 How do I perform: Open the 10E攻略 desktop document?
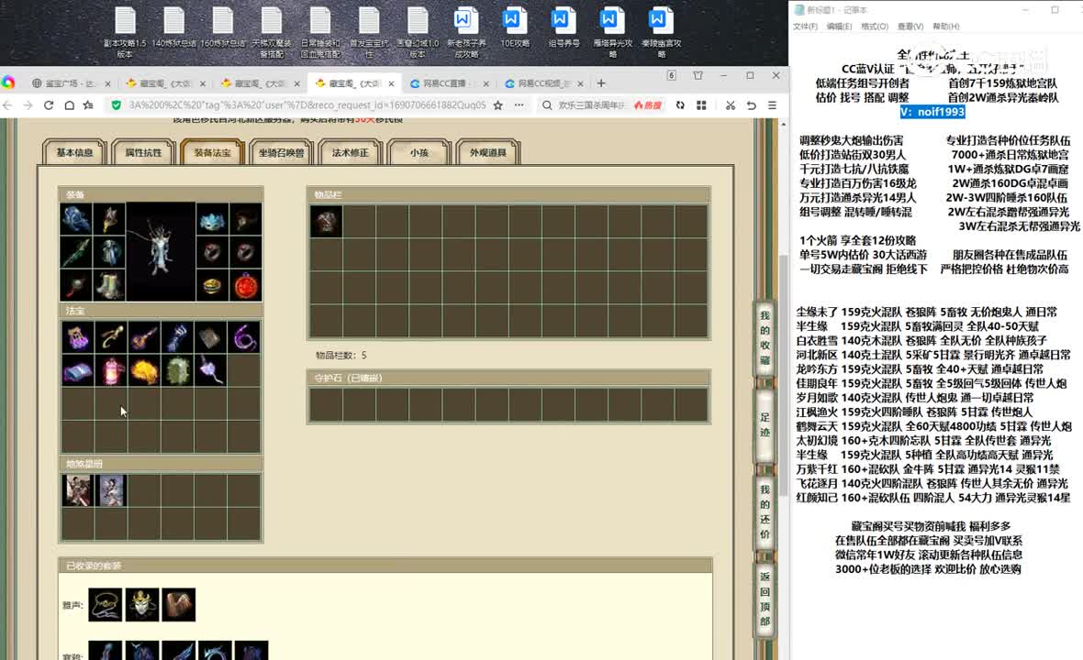(x=515, y=28)
